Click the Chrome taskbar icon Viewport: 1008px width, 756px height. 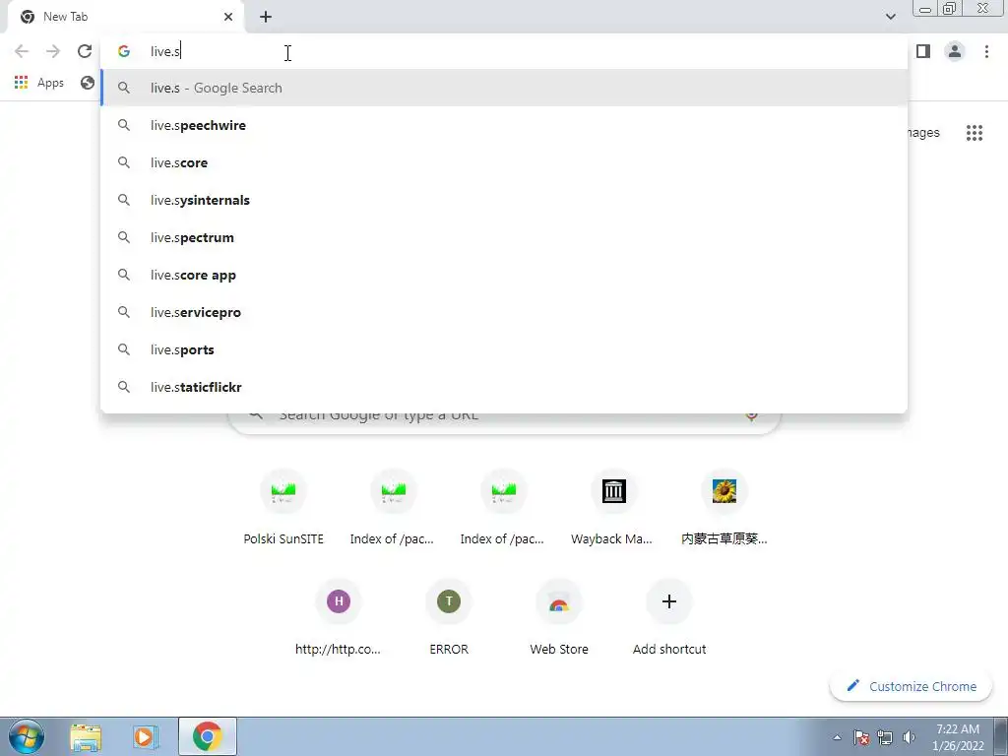tap(207, 736)
